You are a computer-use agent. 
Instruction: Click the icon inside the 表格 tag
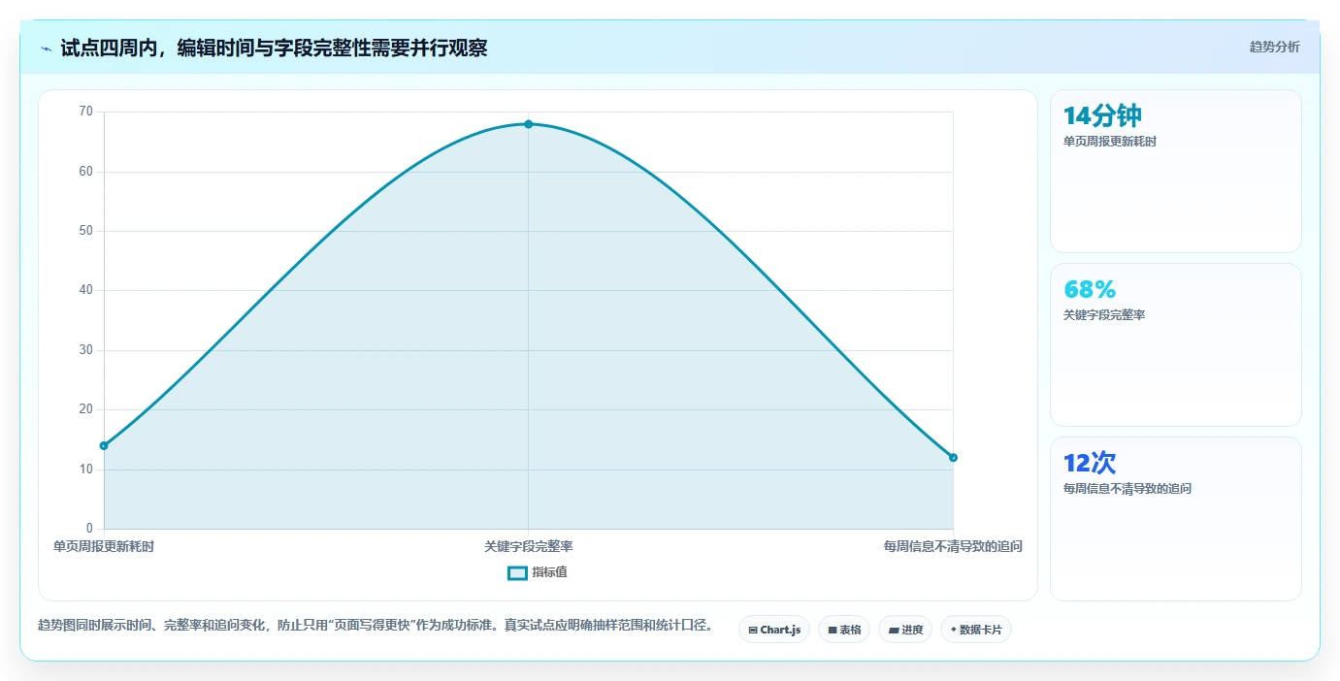(833, 631)
